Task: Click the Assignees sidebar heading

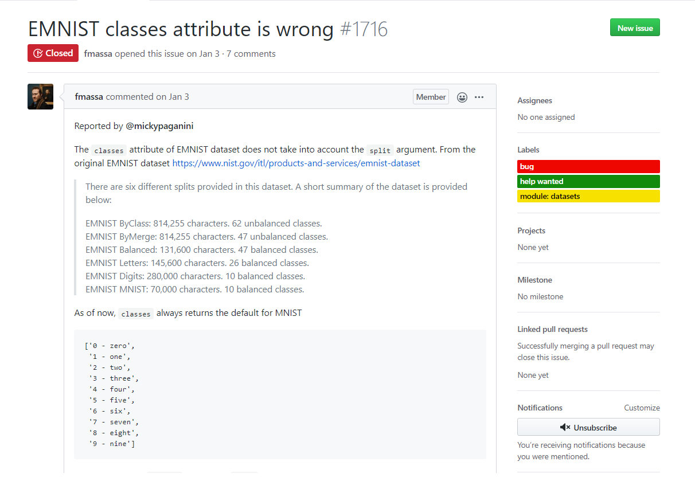Action: (x=534, y=101)
